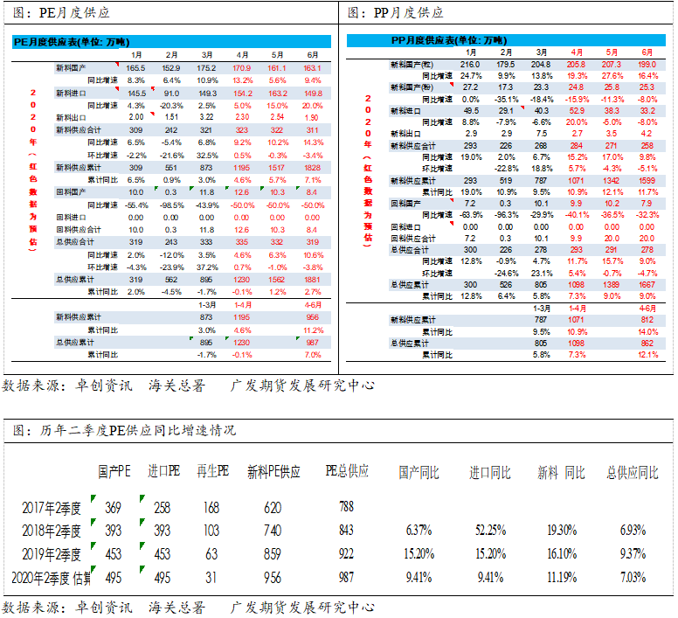Click the green triangle marker beside PE 回料国产 0.3
This screenshot has width=678, height=618.
click(x=156, y=189)
